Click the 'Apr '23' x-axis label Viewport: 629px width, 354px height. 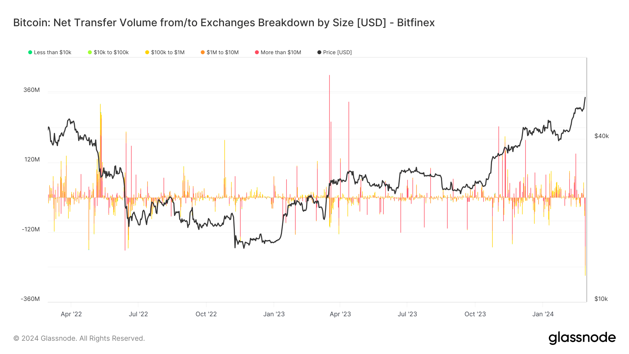340,314
